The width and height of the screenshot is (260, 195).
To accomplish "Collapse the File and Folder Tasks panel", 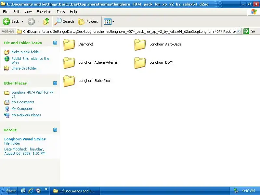I will [55, 43].
